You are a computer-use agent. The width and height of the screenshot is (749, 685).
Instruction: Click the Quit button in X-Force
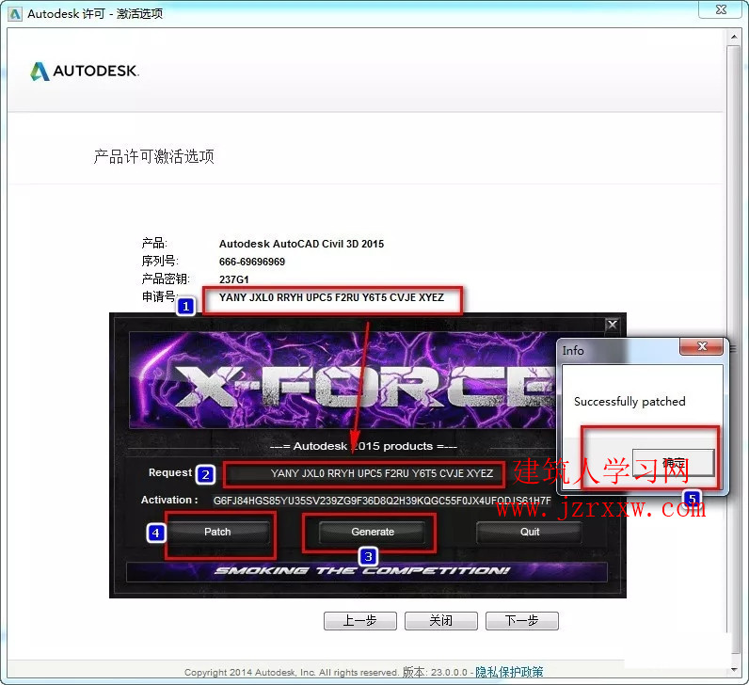[x=529, y=533]
